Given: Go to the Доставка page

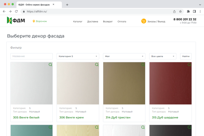Looking at the screenshot, I should pos(93,22).
